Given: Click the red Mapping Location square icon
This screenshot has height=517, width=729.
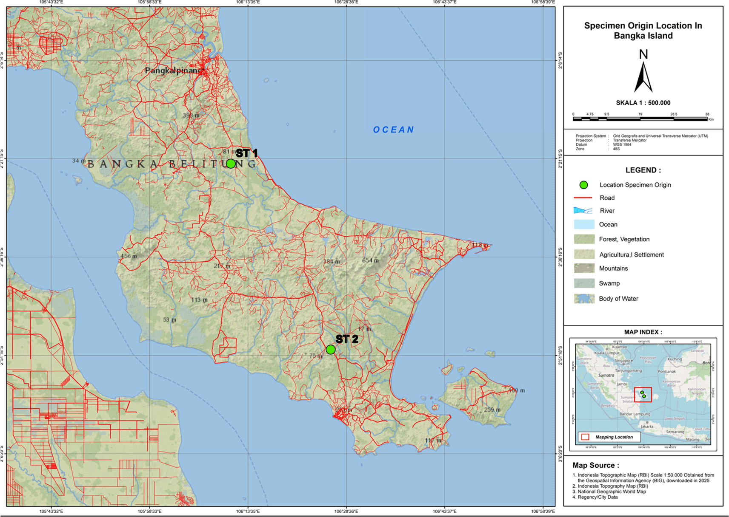Looking at the screenshot, I should pos(585,437).
